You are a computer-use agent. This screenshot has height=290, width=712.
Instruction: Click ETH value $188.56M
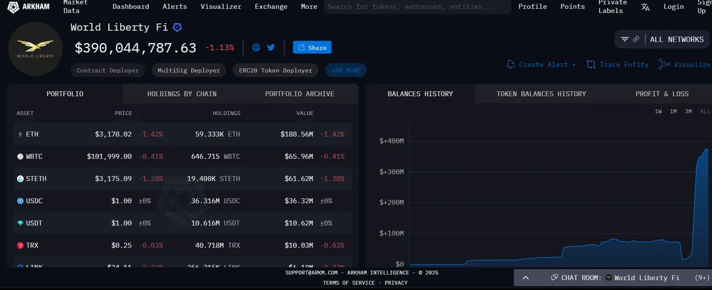[297, 134]
